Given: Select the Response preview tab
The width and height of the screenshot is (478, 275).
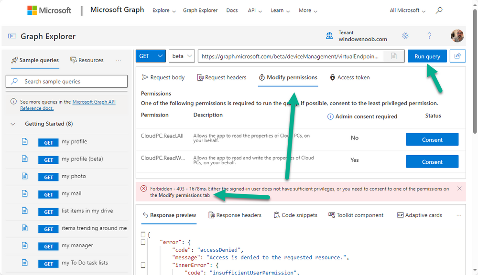Looking at the screenshot, I should pos(169,215).
